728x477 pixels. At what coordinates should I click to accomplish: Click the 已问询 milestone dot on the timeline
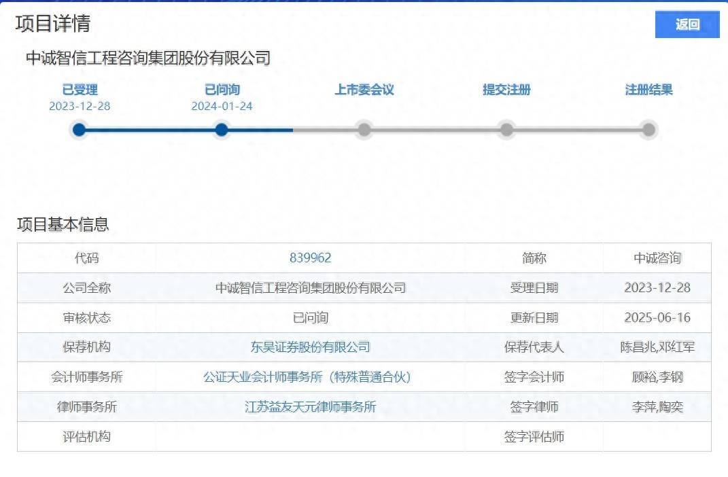[x=221, y=129]
